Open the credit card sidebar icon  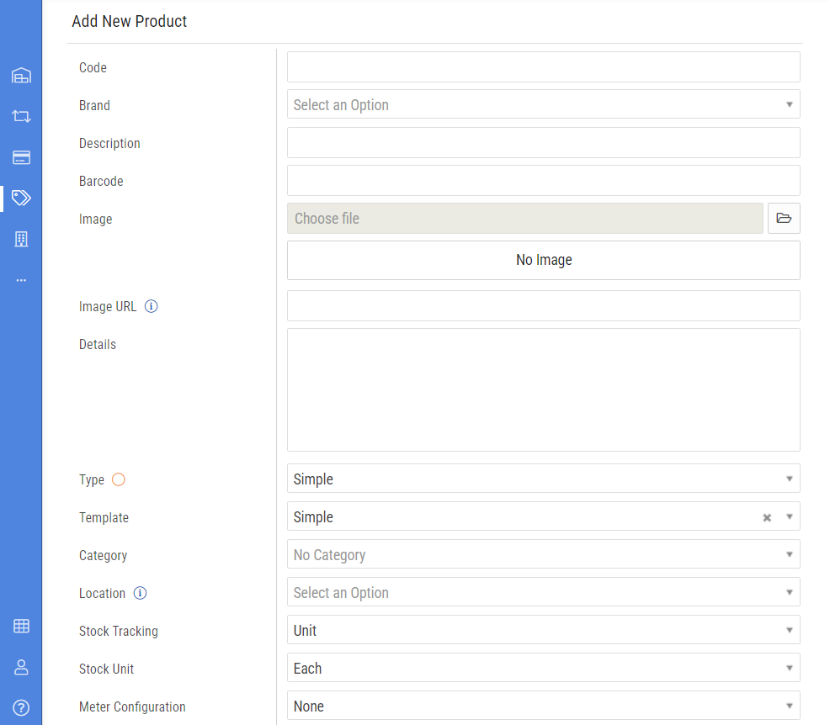pyautogui.click(x=21, y=157)
